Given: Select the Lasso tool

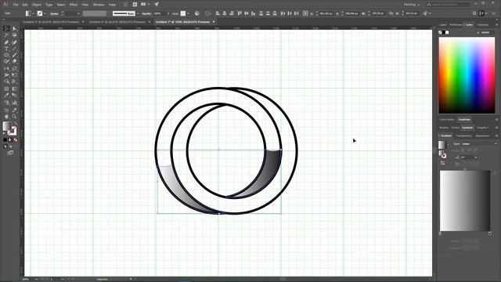Looking at the screenshot, I should pos(14,35).
